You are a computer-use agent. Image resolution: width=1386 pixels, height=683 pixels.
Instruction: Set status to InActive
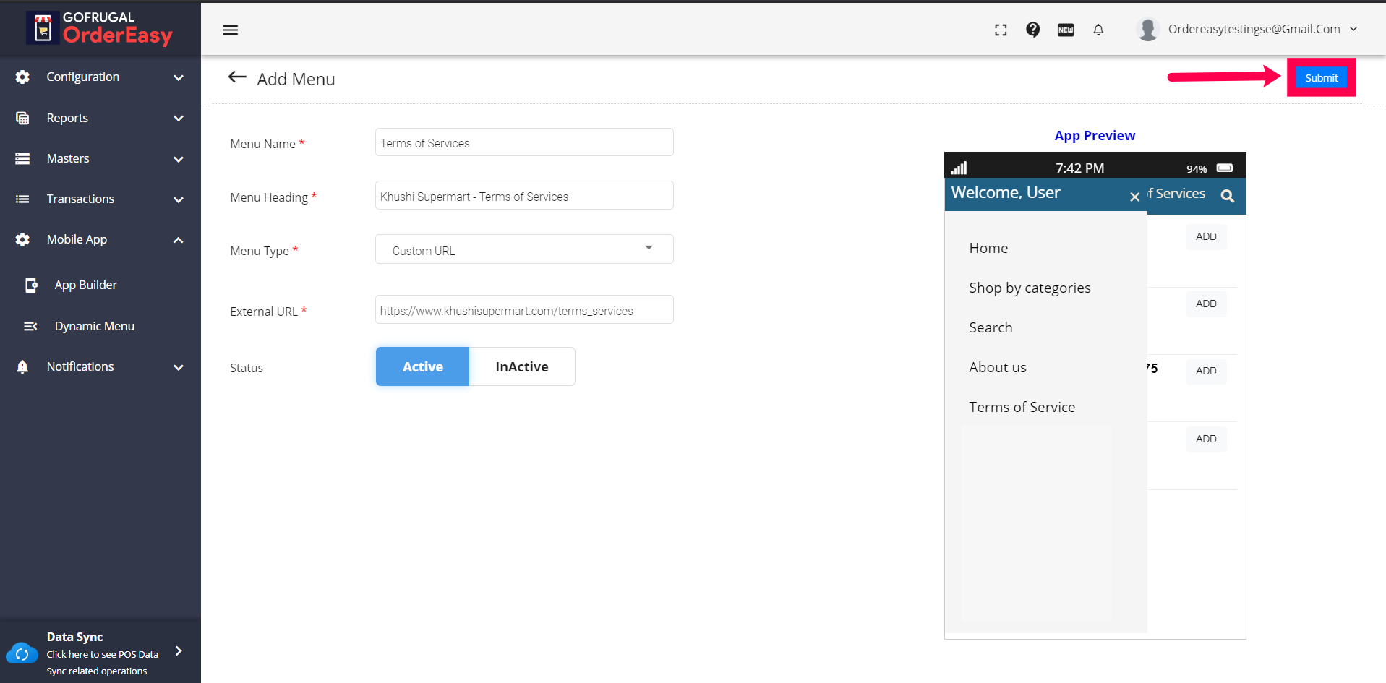522,366
